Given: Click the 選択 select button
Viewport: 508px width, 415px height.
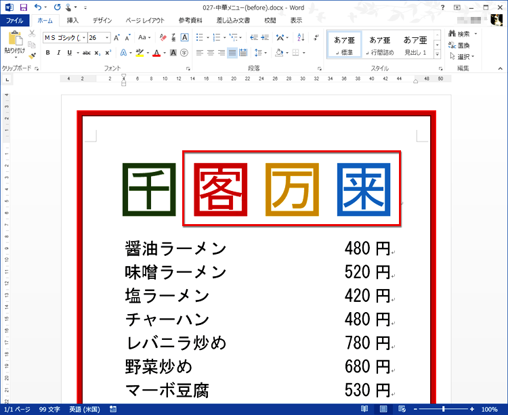Looking at the screenshot, I should [462, 57].
